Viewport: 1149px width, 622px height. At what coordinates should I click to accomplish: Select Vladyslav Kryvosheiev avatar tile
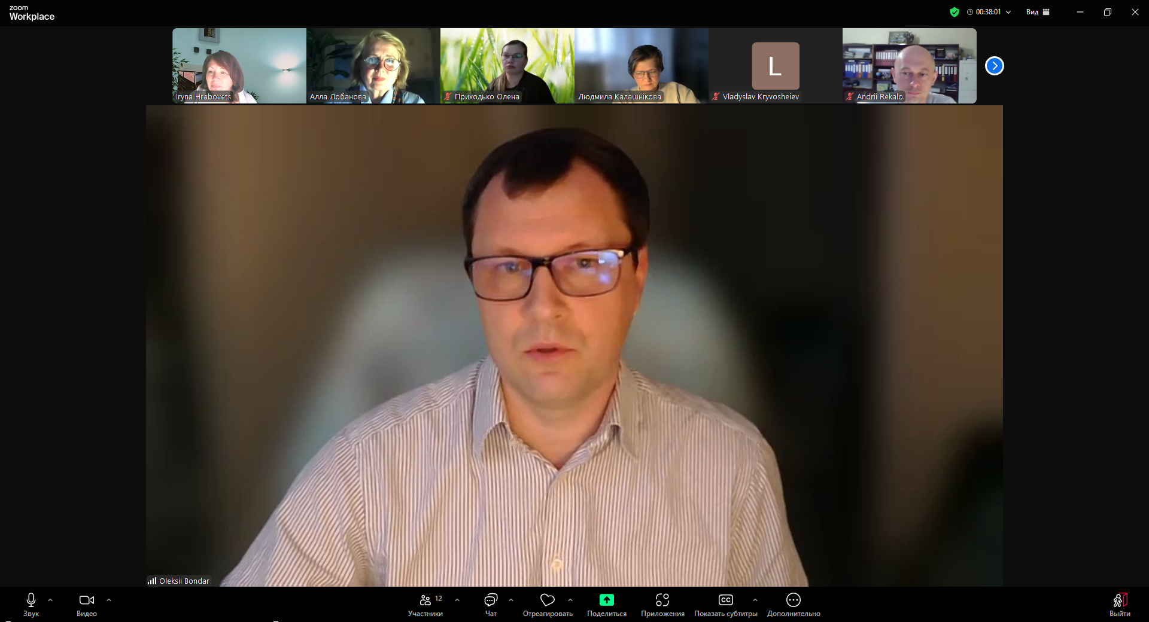coord(776,66)
